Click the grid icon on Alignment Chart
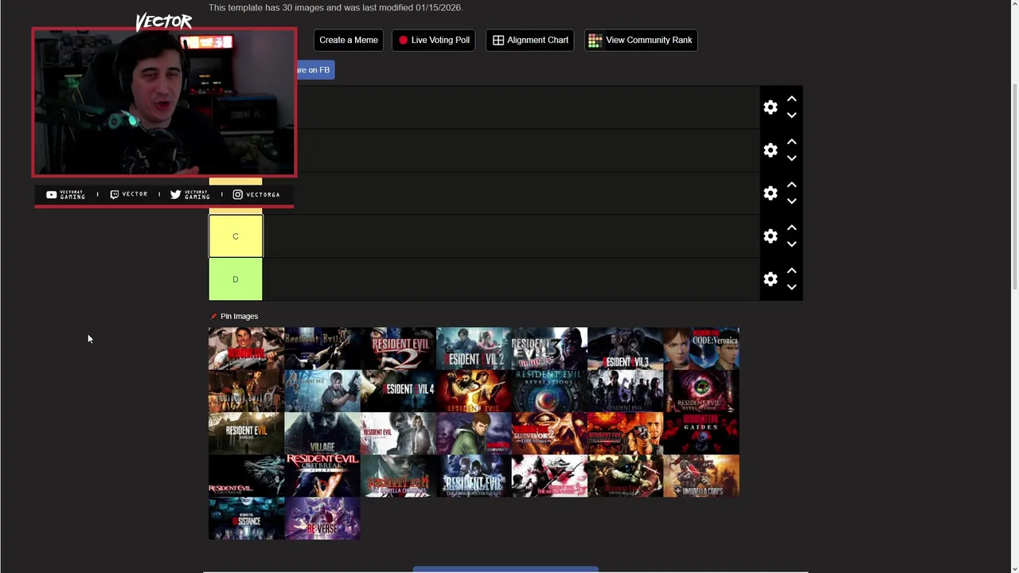 coord(498,41)
